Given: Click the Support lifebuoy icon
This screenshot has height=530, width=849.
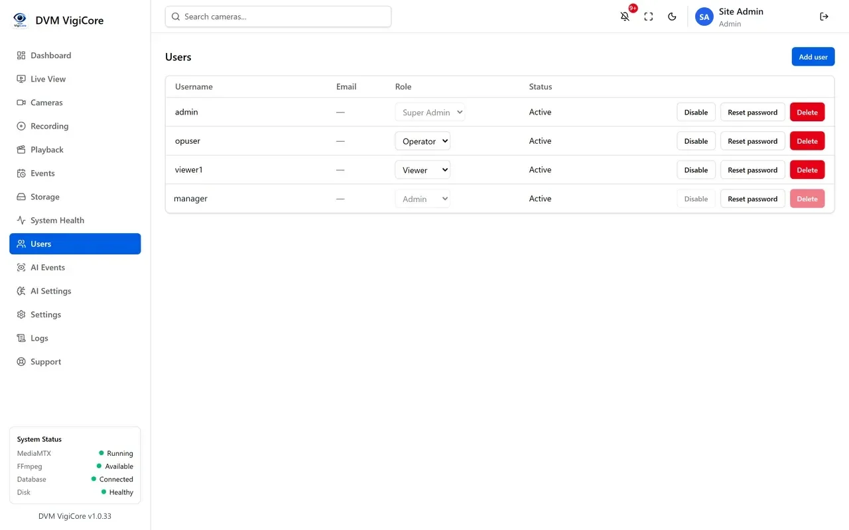Looking at the screenshot, I should [x=21, y=362].
